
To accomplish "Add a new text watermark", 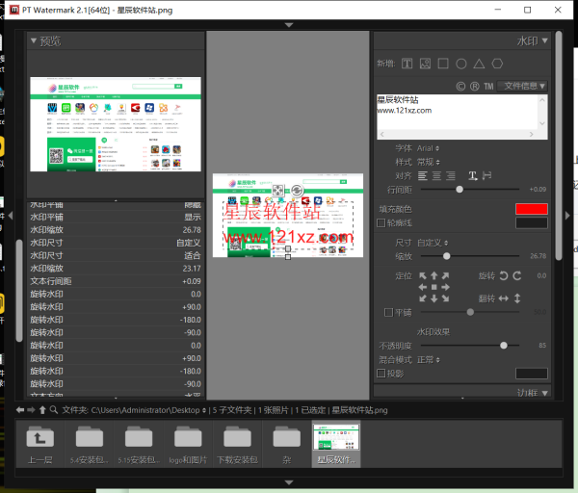I will coord(407,64).
